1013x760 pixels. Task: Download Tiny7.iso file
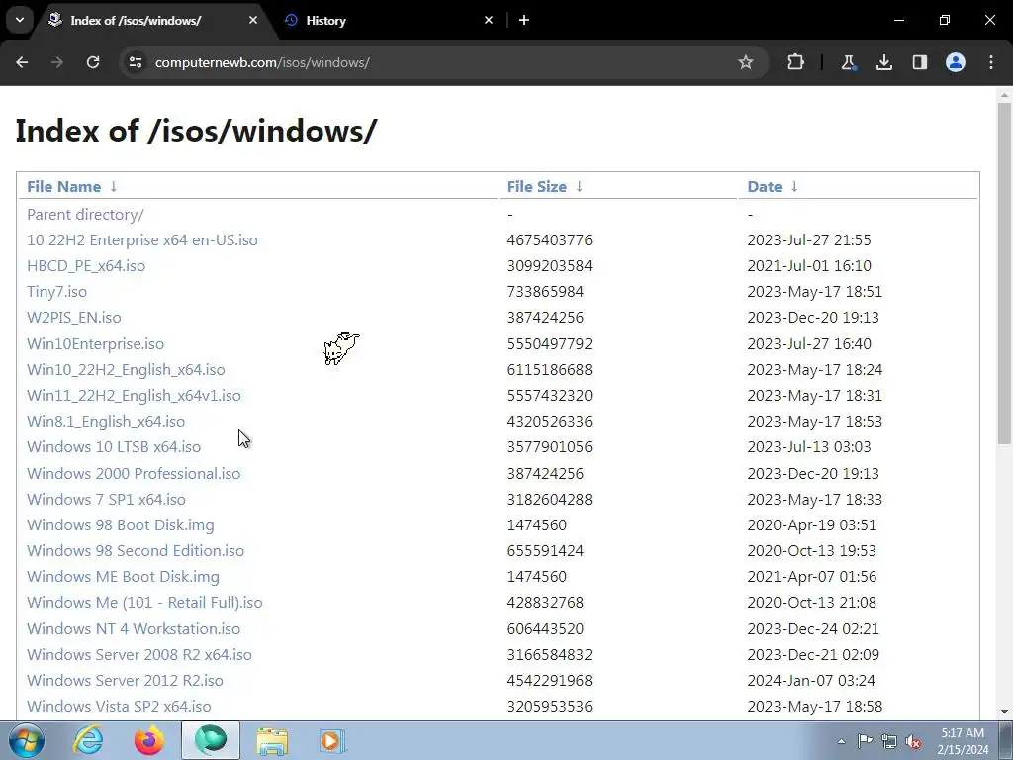(x=56, y=292)
